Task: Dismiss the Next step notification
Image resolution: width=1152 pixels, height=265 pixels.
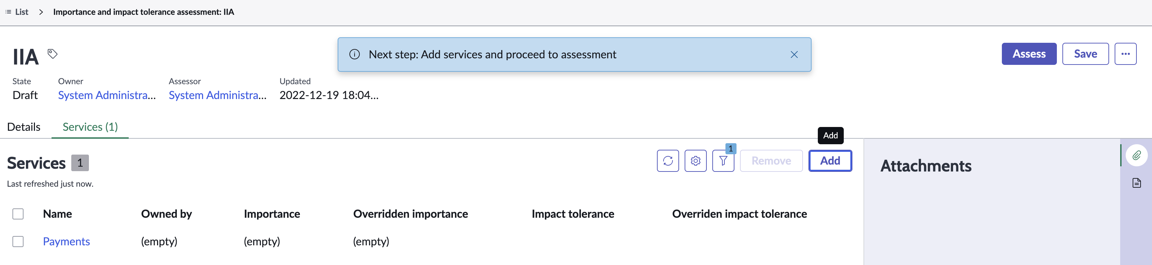Action: (x=794, y=55)
